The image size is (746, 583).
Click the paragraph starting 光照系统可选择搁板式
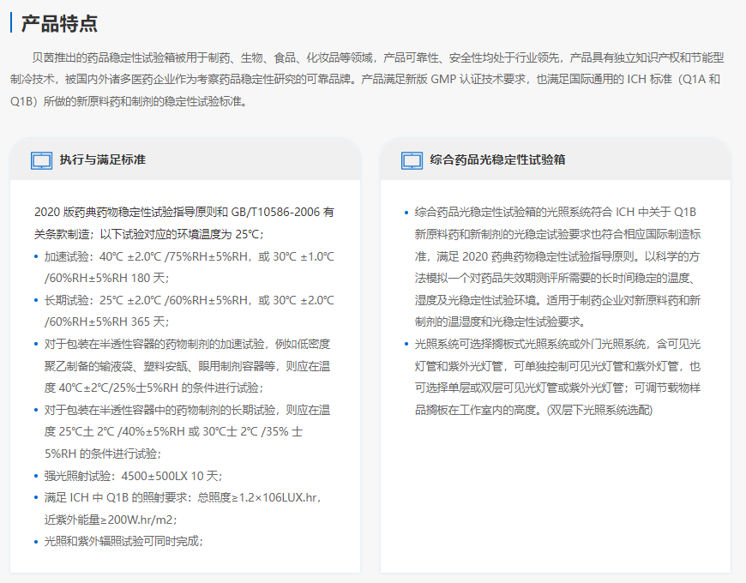[x=557, y=376]
